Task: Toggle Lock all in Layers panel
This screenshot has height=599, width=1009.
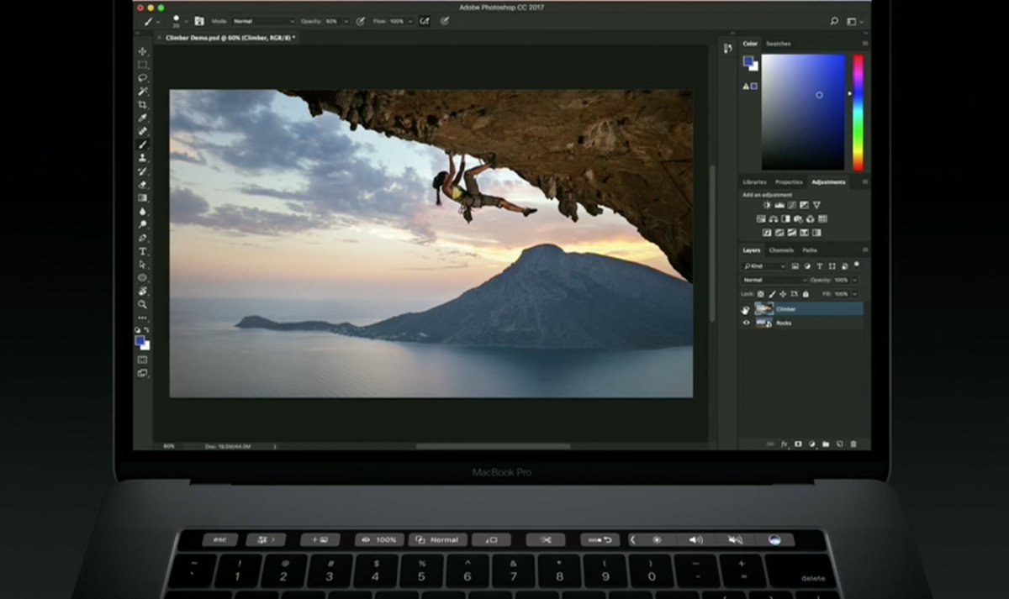Action: [x=806, y=294]
